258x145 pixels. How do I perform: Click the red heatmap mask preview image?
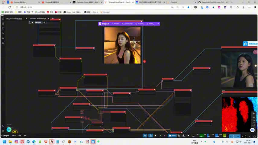click(240, 114)
